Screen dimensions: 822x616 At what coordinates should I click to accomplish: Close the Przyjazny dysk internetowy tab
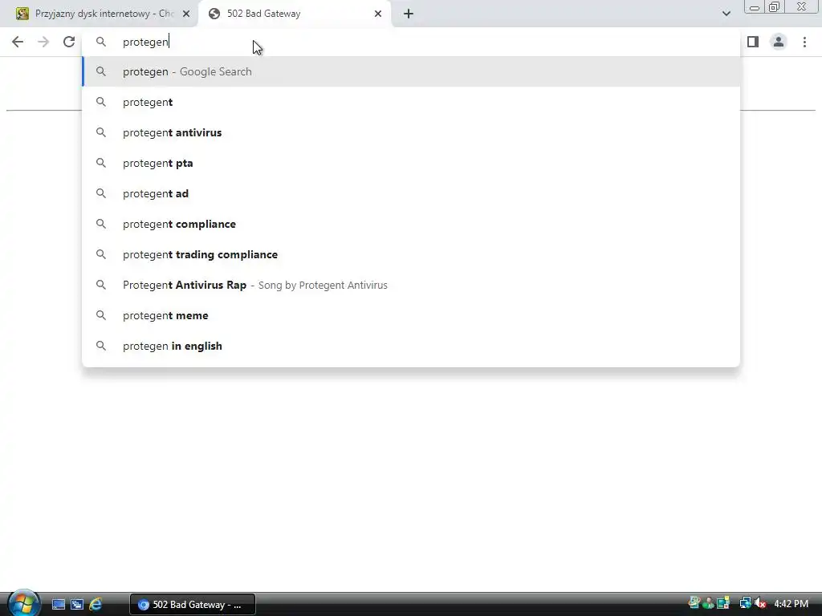pyautogui.click(x=186, y=14)
